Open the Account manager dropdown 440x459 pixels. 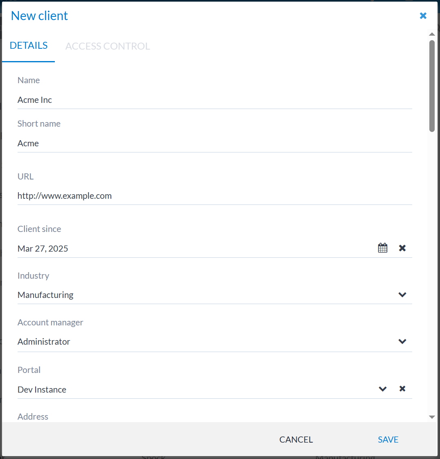tap(402, 341)
